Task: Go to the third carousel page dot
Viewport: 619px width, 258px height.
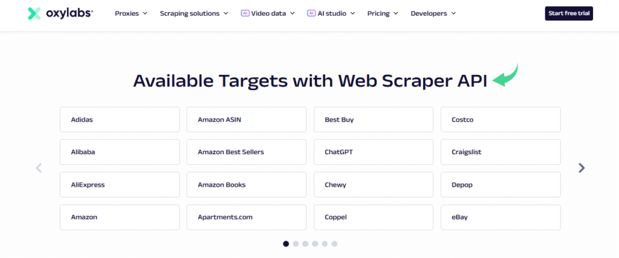Action: point(305,243)
